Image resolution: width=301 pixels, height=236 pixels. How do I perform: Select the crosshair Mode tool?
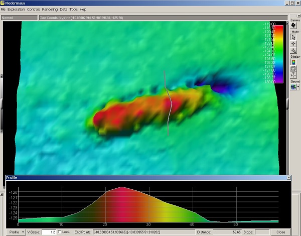293,44
